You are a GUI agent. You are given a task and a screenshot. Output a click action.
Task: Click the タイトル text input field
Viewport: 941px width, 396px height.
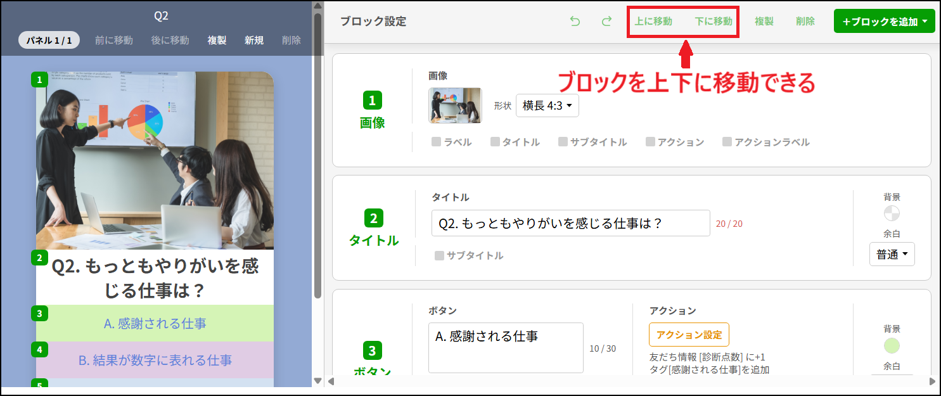click(x=570, y=223)
